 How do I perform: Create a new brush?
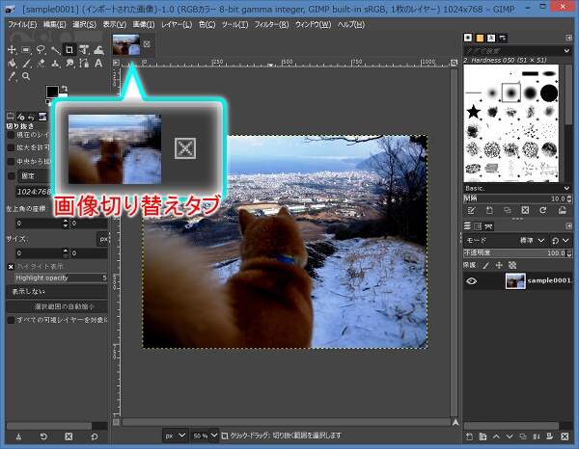coord(489,210)
